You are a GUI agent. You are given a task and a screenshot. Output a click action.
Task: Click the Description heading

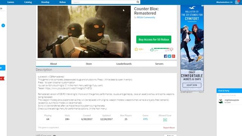(44, 70)
